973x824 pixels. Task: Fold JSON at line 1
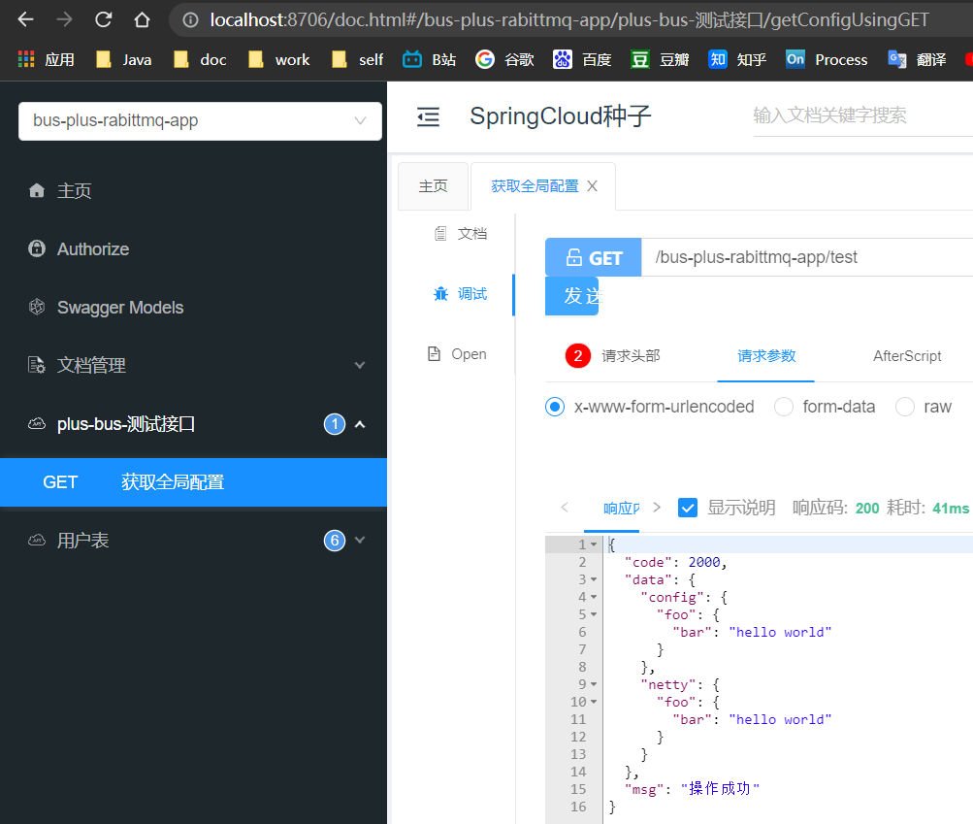(594, 544)
